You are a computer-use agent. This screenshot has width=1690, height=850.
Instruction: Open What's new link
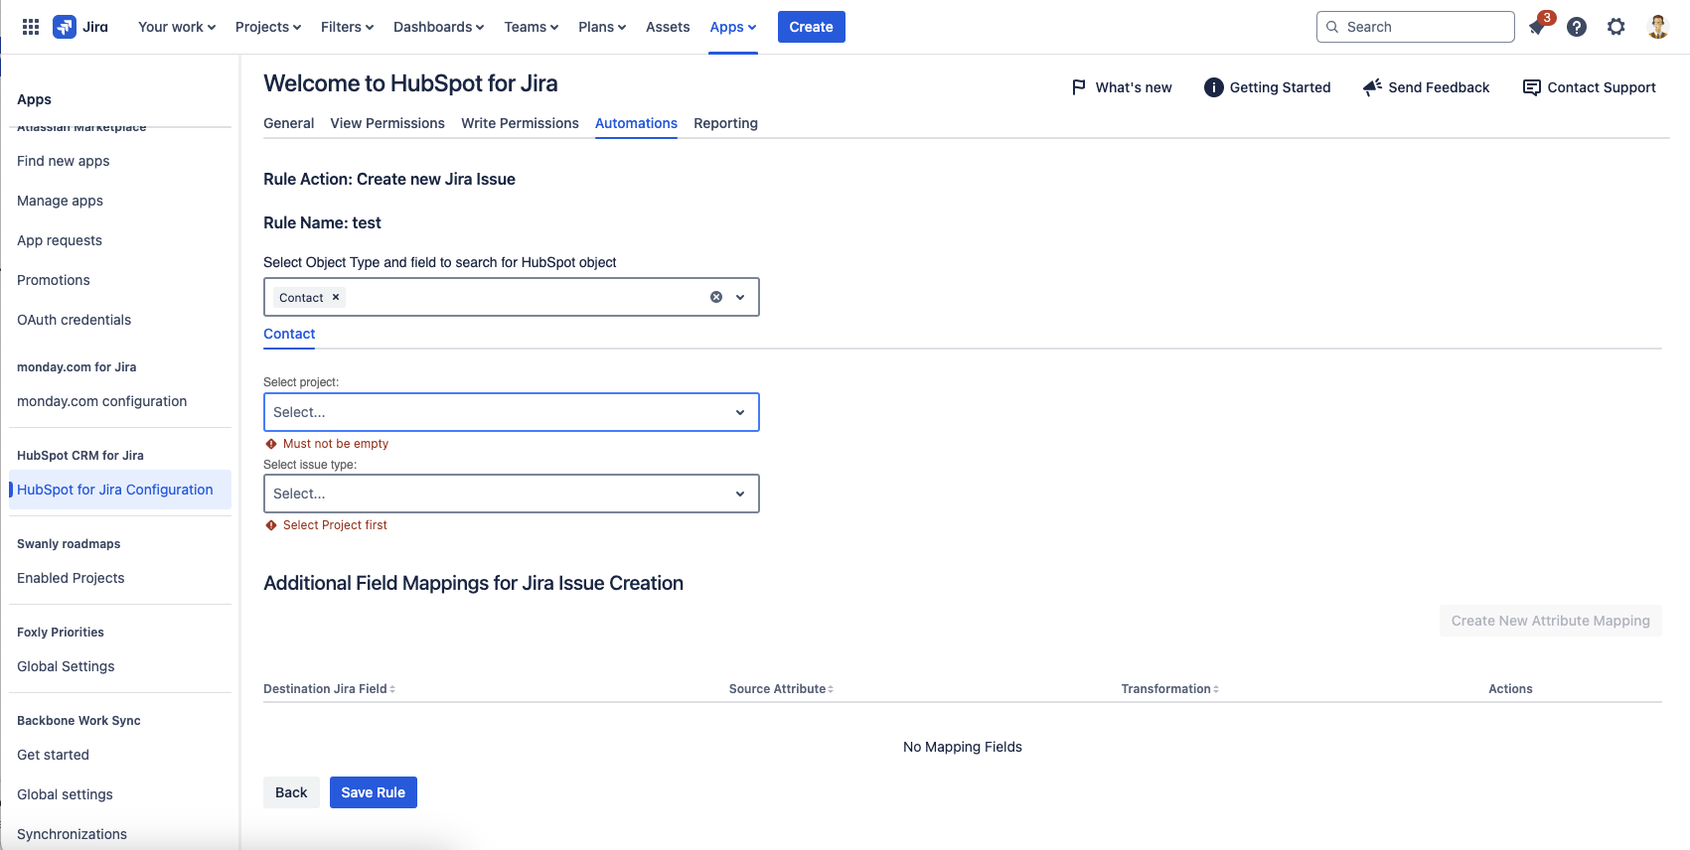(x=1134, y=87)
